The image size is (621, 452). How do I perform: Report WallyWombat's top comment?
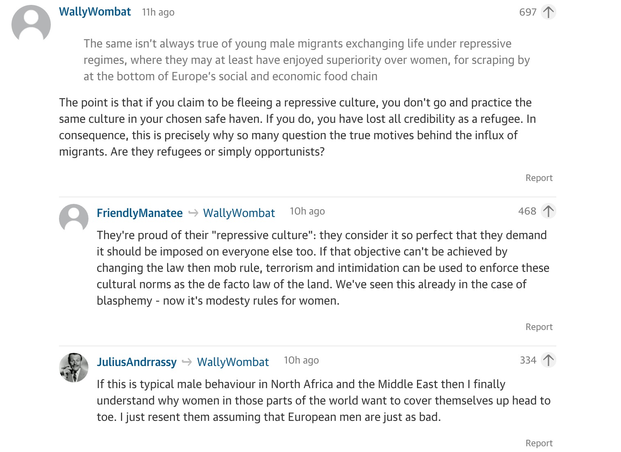pyautogui.click(x=539, y=178)
